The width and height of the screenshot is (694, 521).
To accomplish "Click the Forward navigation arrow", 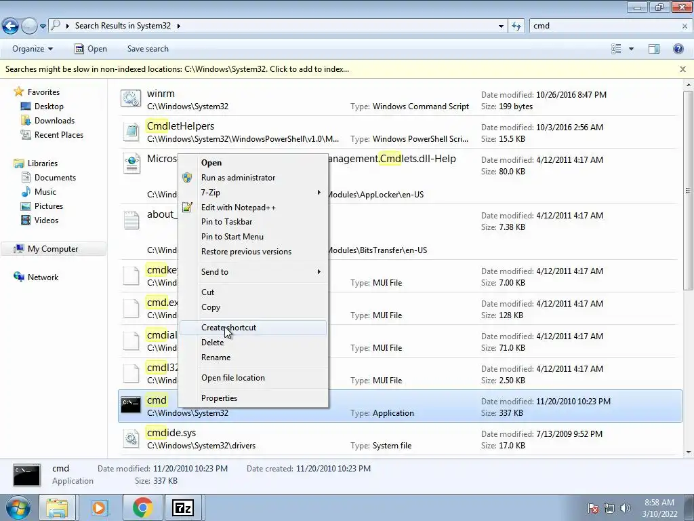I will pyautogui.click(x=29, y=26).
